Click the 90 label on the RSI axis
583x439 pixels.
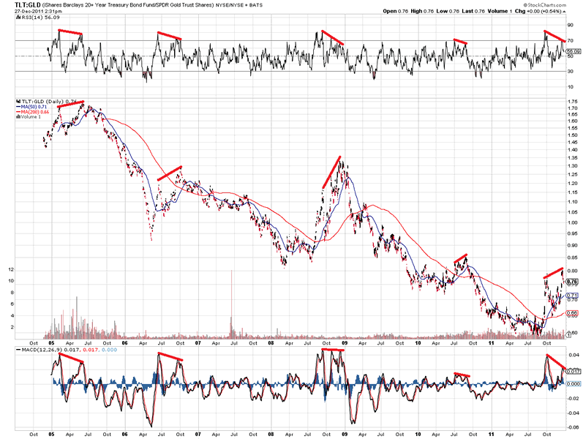click(570, 25)
